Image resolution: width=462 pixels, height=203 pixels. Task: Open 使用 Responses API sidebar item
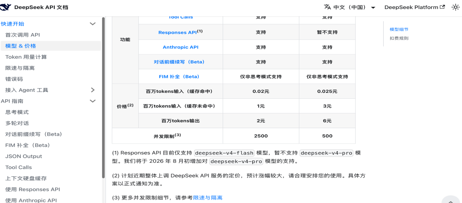click(x=33, y=189)
